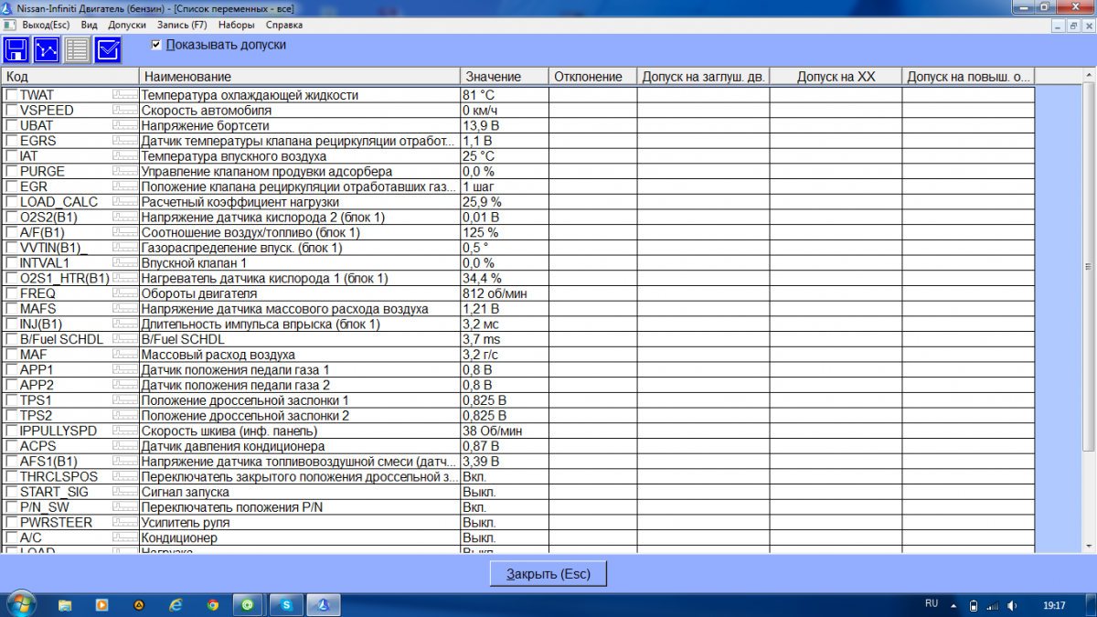Click the network signal tray icon
The width and height of the screenshot is (1097, 617).
tap(994, 605)
